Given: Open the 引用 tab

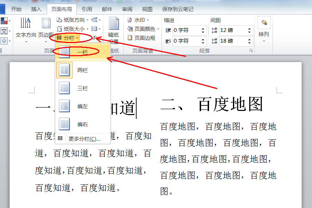Looking at the screenshot, I should coord(87,9).
